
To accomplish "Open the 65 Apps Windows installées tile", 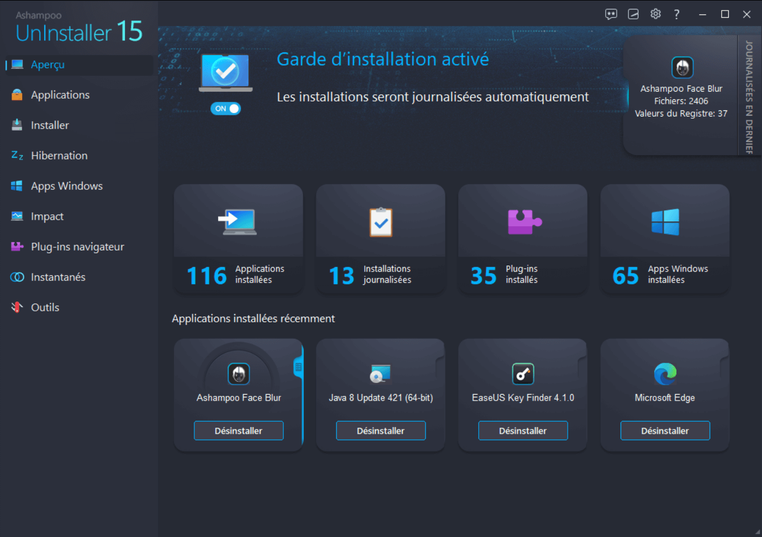I will pos(665,239).
